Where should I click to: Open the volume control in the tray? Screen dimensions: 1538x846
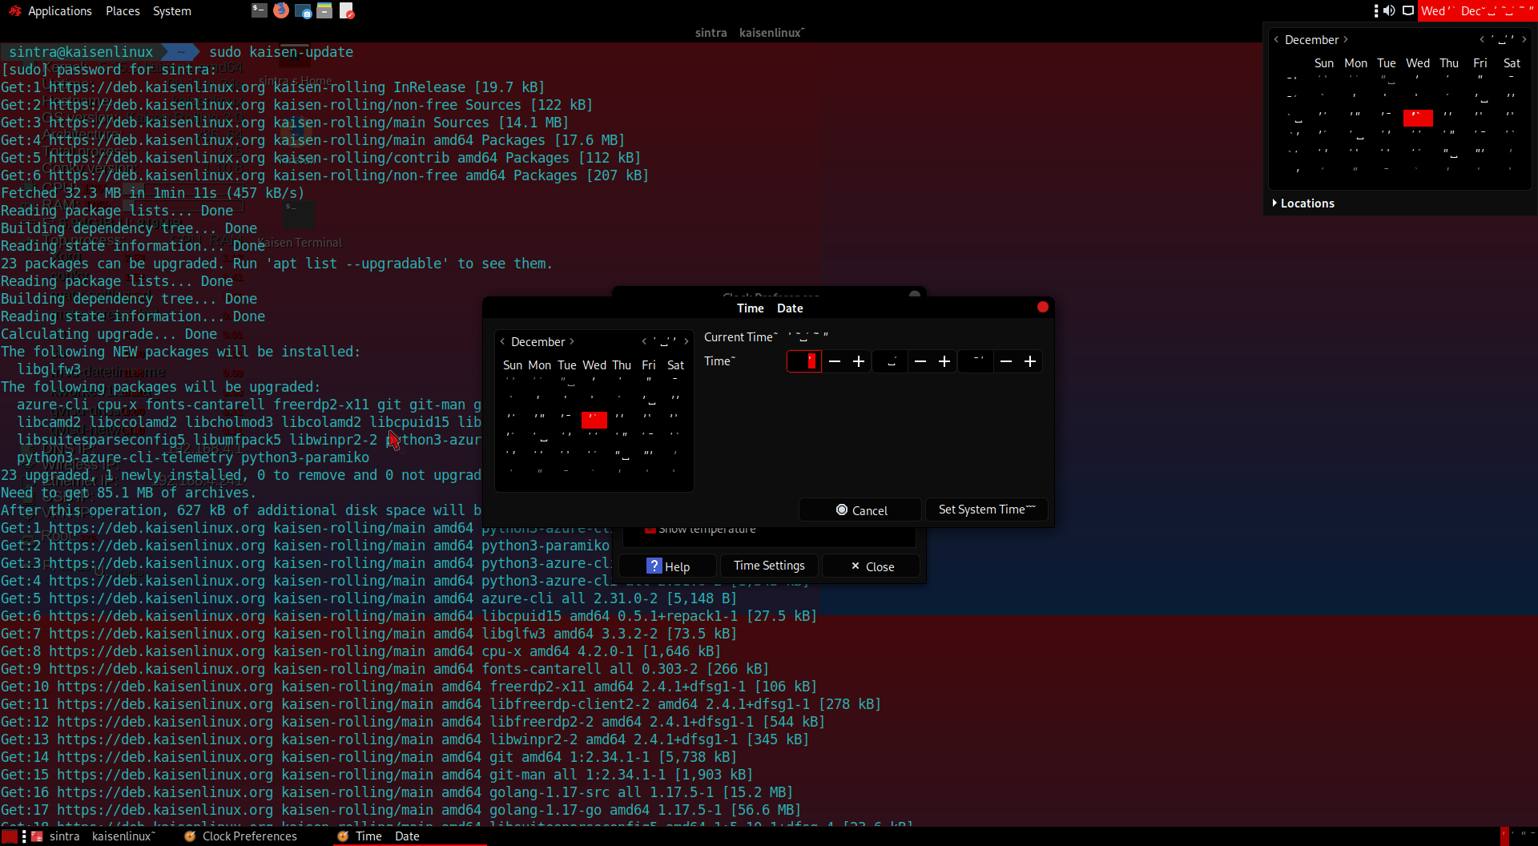point(1389,10)
